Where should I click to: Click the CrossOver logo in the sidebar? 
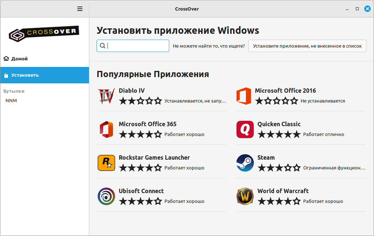44,34
